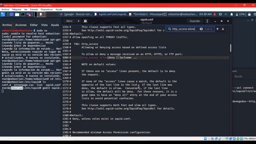Click VirtualBox display status icon
This screenshot has height=144, width=256.
tap(227, 139)
